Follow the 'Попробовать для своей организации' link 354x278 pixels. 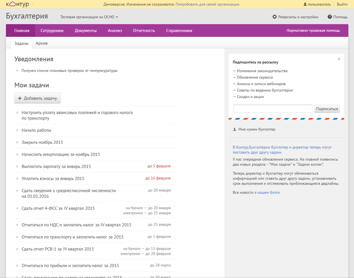coord(207,4)
